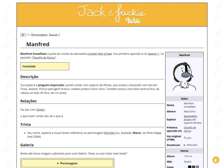The height and width of the screenshot is (168, 224).
Task: Open the Jack & Jackie Wiki logo
Action: click(x=112, y=14)
